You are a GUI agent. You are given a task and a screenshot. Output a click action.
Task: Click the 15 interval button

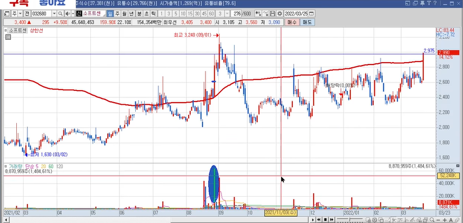click(190, 13)
